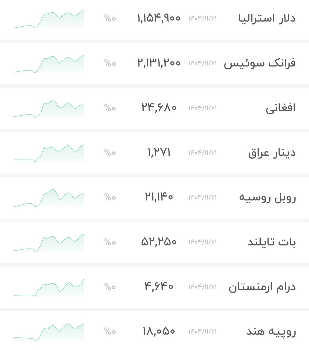View Armenian dram sparkline chart
Screen dimensions: 309x350
click(x=49, y=287)
